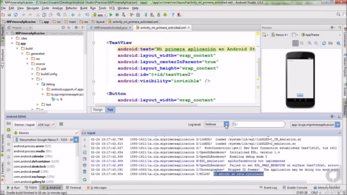347x195 pixels.
Task: Click the logcat scroll up arrow icon
Action: (x=85, y=140)
